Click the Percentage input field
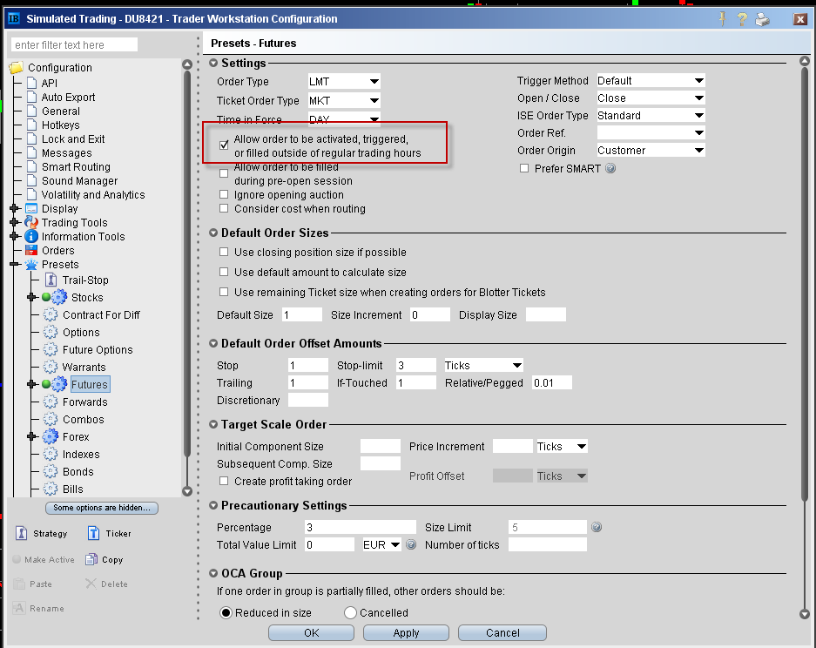 point(361,527)
